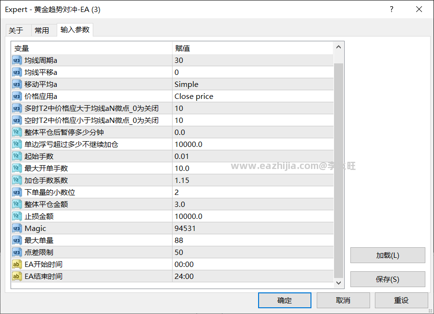Viewport: 434px width, 314px height.
Task: Click the integer icon beside Magic
Action: pos(17,229)
